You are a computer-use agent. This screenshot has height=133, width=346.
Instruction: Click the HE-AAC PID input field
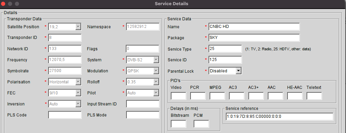295,96
